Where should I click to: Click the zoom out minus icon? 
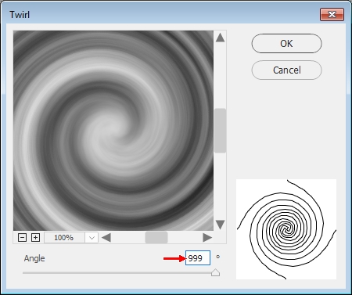pos(22,238)
